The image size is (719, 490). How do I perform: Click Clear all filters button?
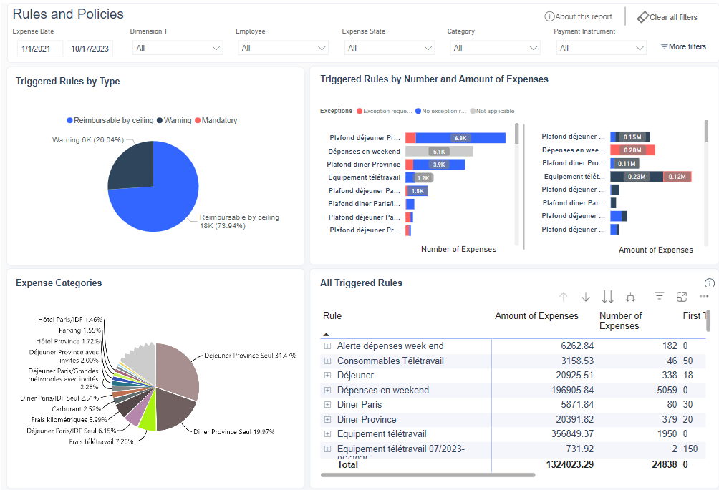[667, 17]
